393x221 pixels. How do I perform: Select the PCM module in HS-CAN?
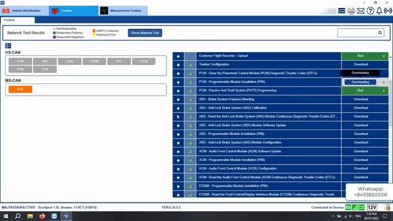tap(20, 61)
